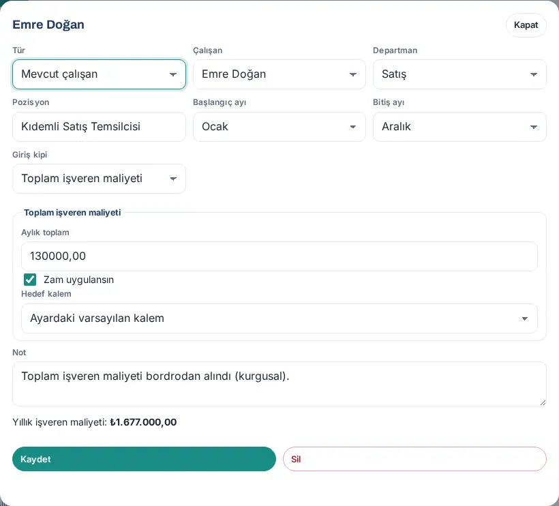The width and height of the screenshot is (559, 506).
Task: Expand the Departman dropdown set to Satış
Action: pos(459,74)
